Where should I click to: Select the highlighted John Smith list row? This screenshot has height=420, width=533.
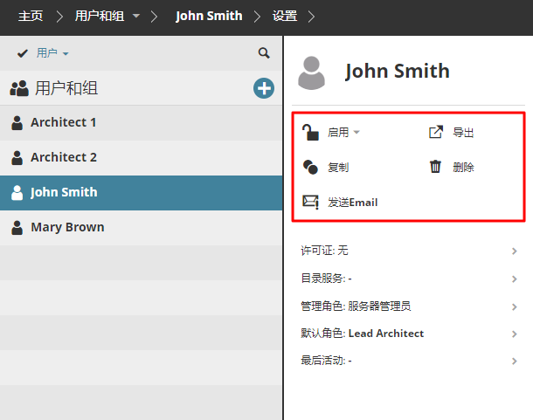[141, 193]
